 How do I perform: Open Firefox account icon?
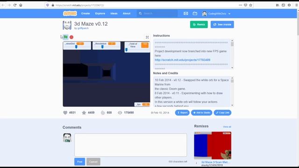tap(289, 5)
